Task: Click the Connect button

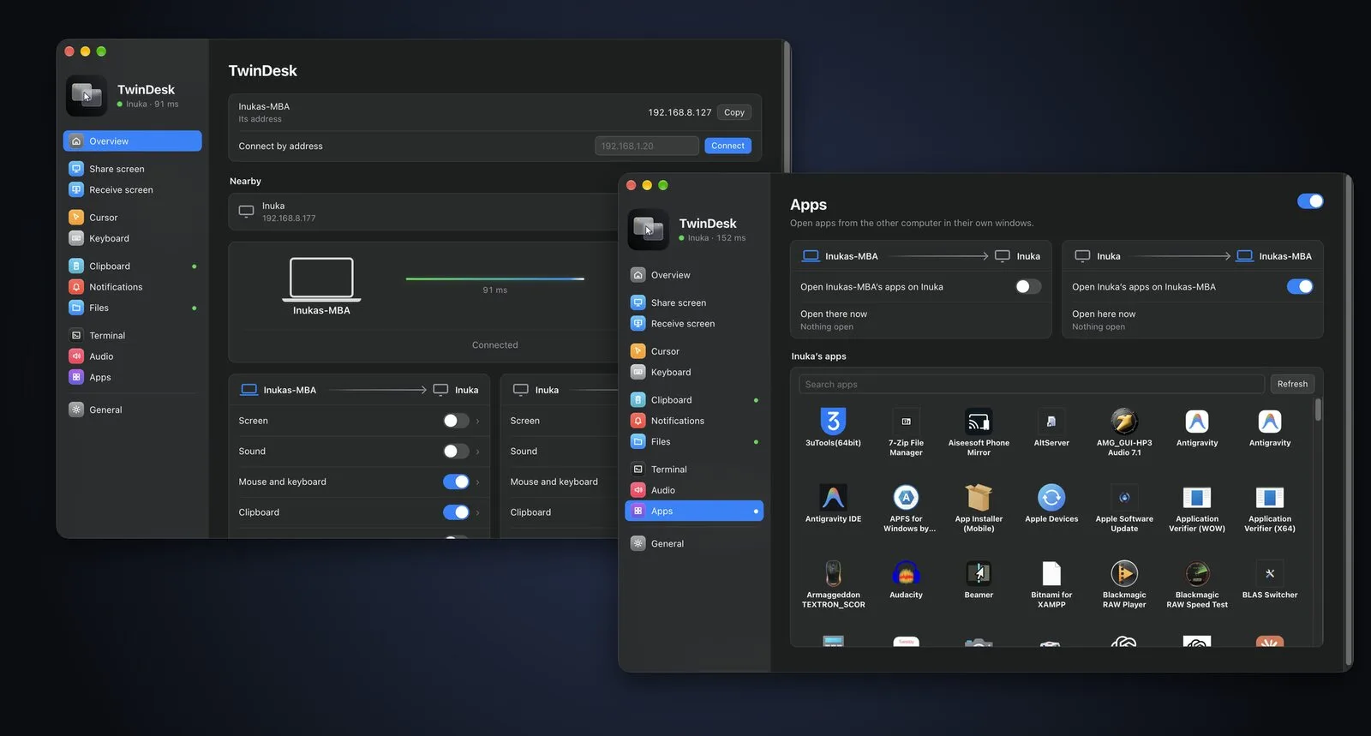Action: [x=727, y=146]
